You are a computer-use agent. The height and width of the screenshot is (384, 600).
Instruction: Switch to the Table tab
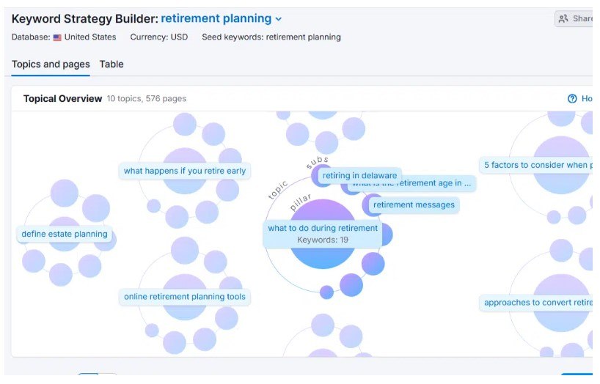pos(111,64)
